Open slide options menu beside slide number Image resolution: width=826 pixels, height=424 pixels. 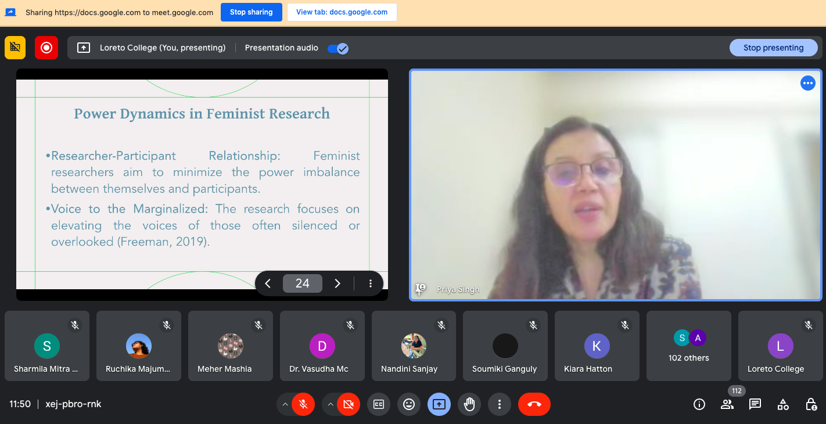[371, 283]
